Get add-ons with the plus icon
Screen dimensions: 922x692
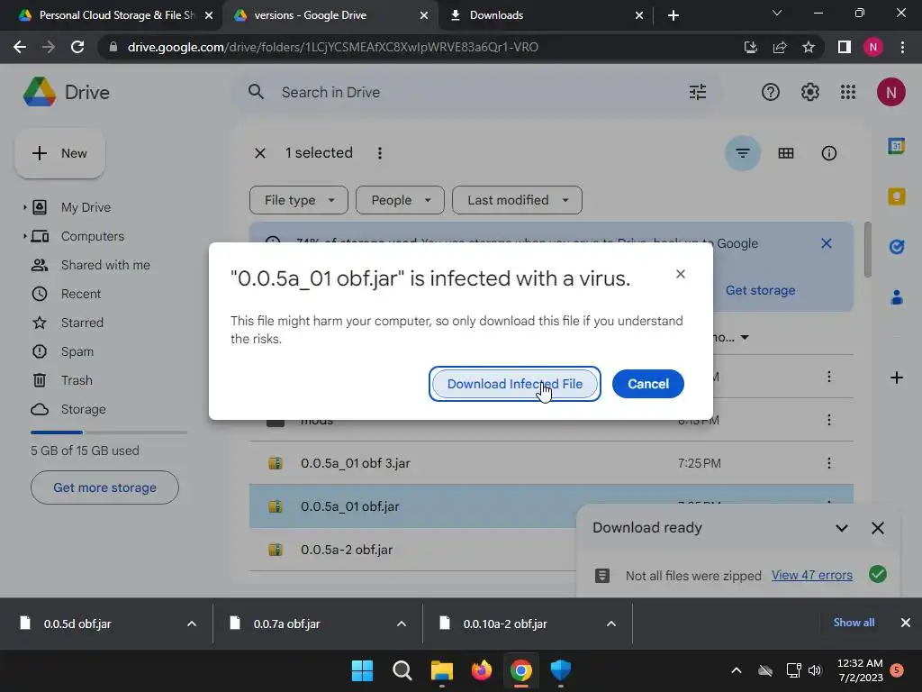tap(896, 378)
